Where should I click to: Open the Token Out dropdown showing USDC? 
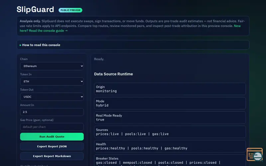tap(52, 97)
